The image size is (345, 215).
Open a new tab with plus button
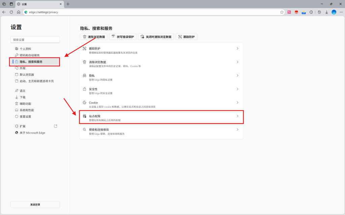pos(68,4)
